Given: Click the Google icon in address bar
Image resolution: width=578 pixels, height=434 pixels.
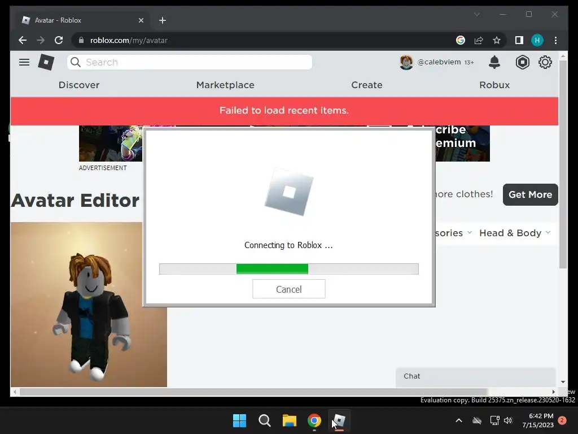Looking at the screenshot, I should coord(461,40).
